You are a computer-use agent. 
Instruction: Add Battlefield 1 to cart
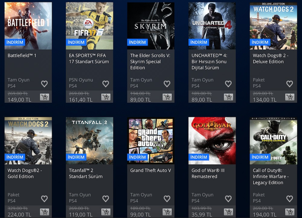click(x=44, y=97)
